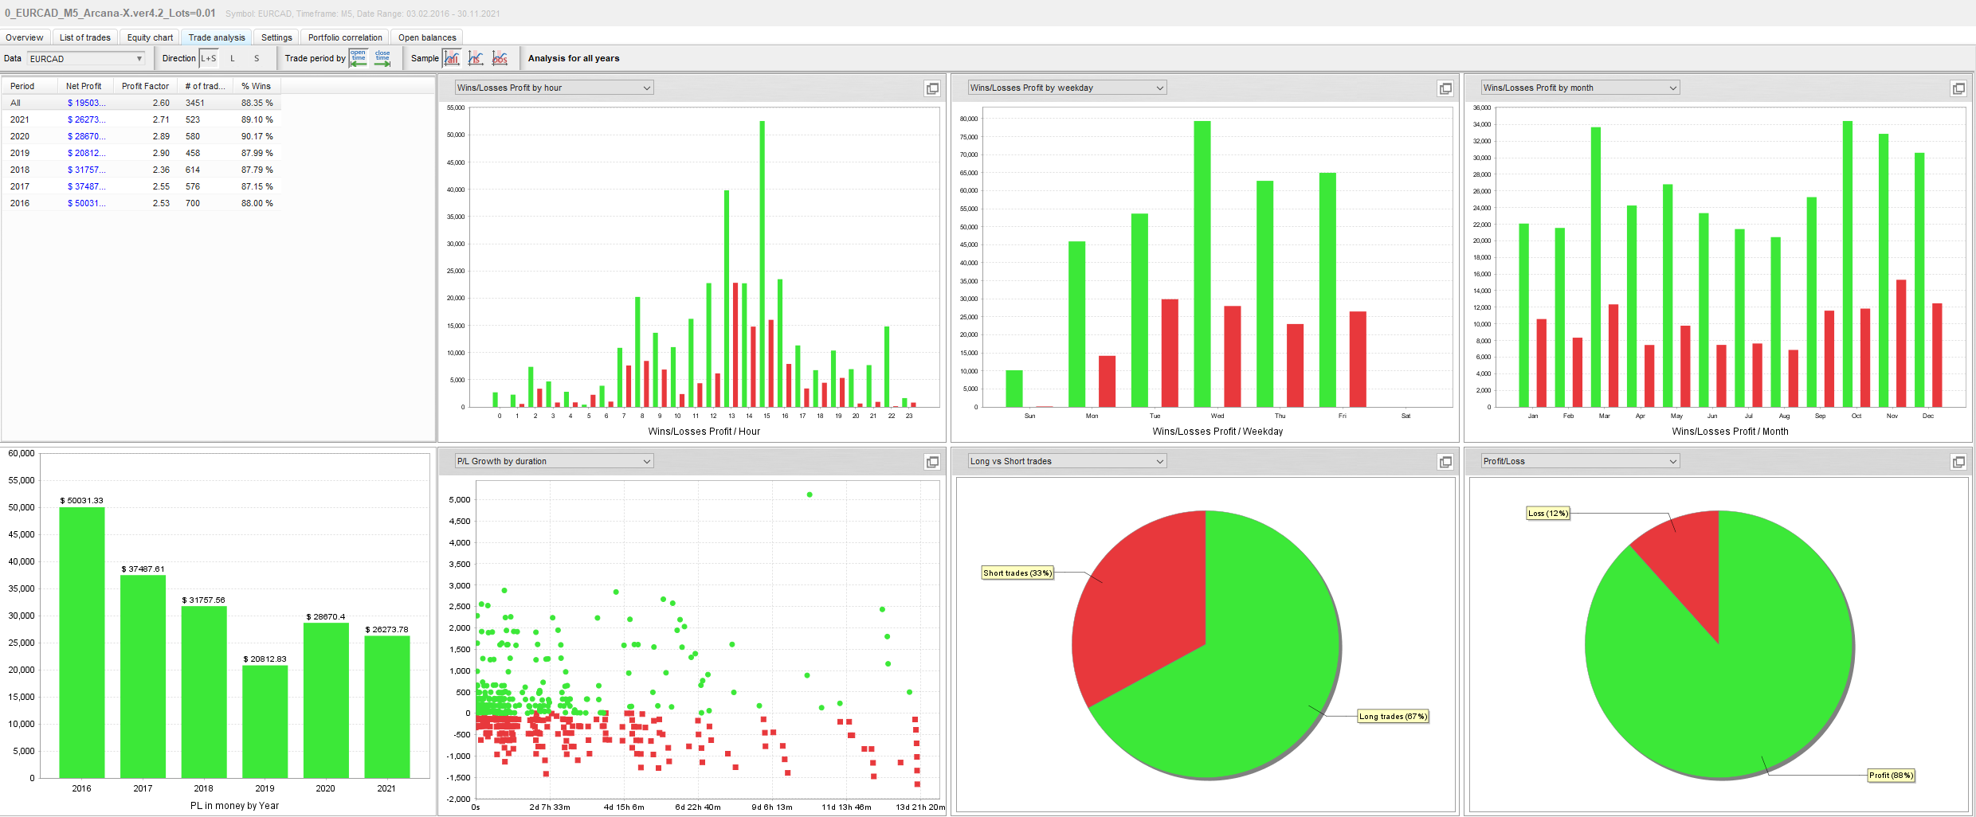Viewport: 1976px width, 817px height.
Task: Toggle direction S (short only)
Action: click(257, 58)
